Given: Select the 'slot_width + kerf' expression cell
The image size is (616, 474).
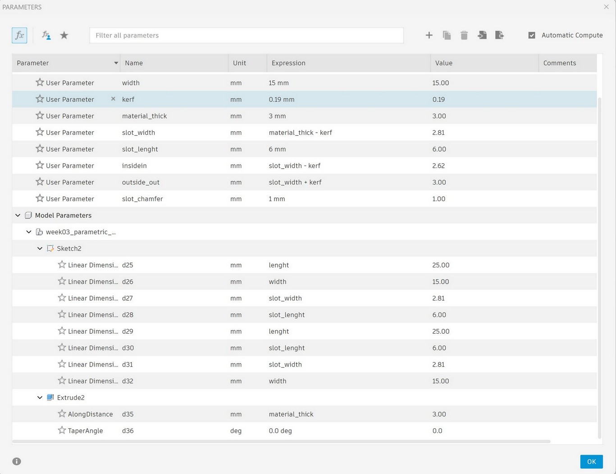Looking at the screenshot, I should coord(295,182).
